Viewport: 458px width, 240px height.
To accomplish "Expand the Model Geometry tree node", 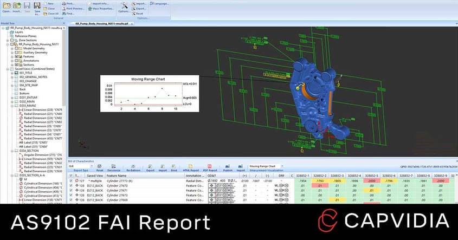I will [x=12, y=48].
